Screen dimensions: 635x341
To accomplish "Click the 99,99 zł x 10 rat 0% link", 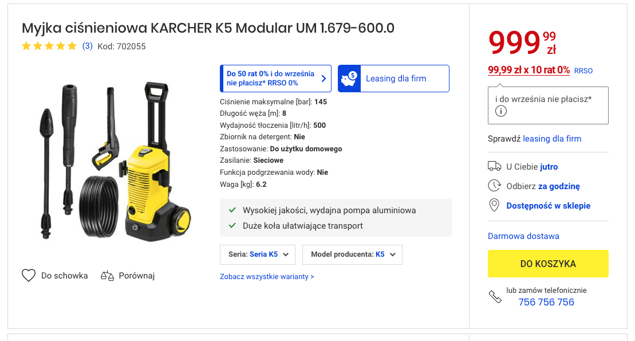I will [x=528, y=70].
